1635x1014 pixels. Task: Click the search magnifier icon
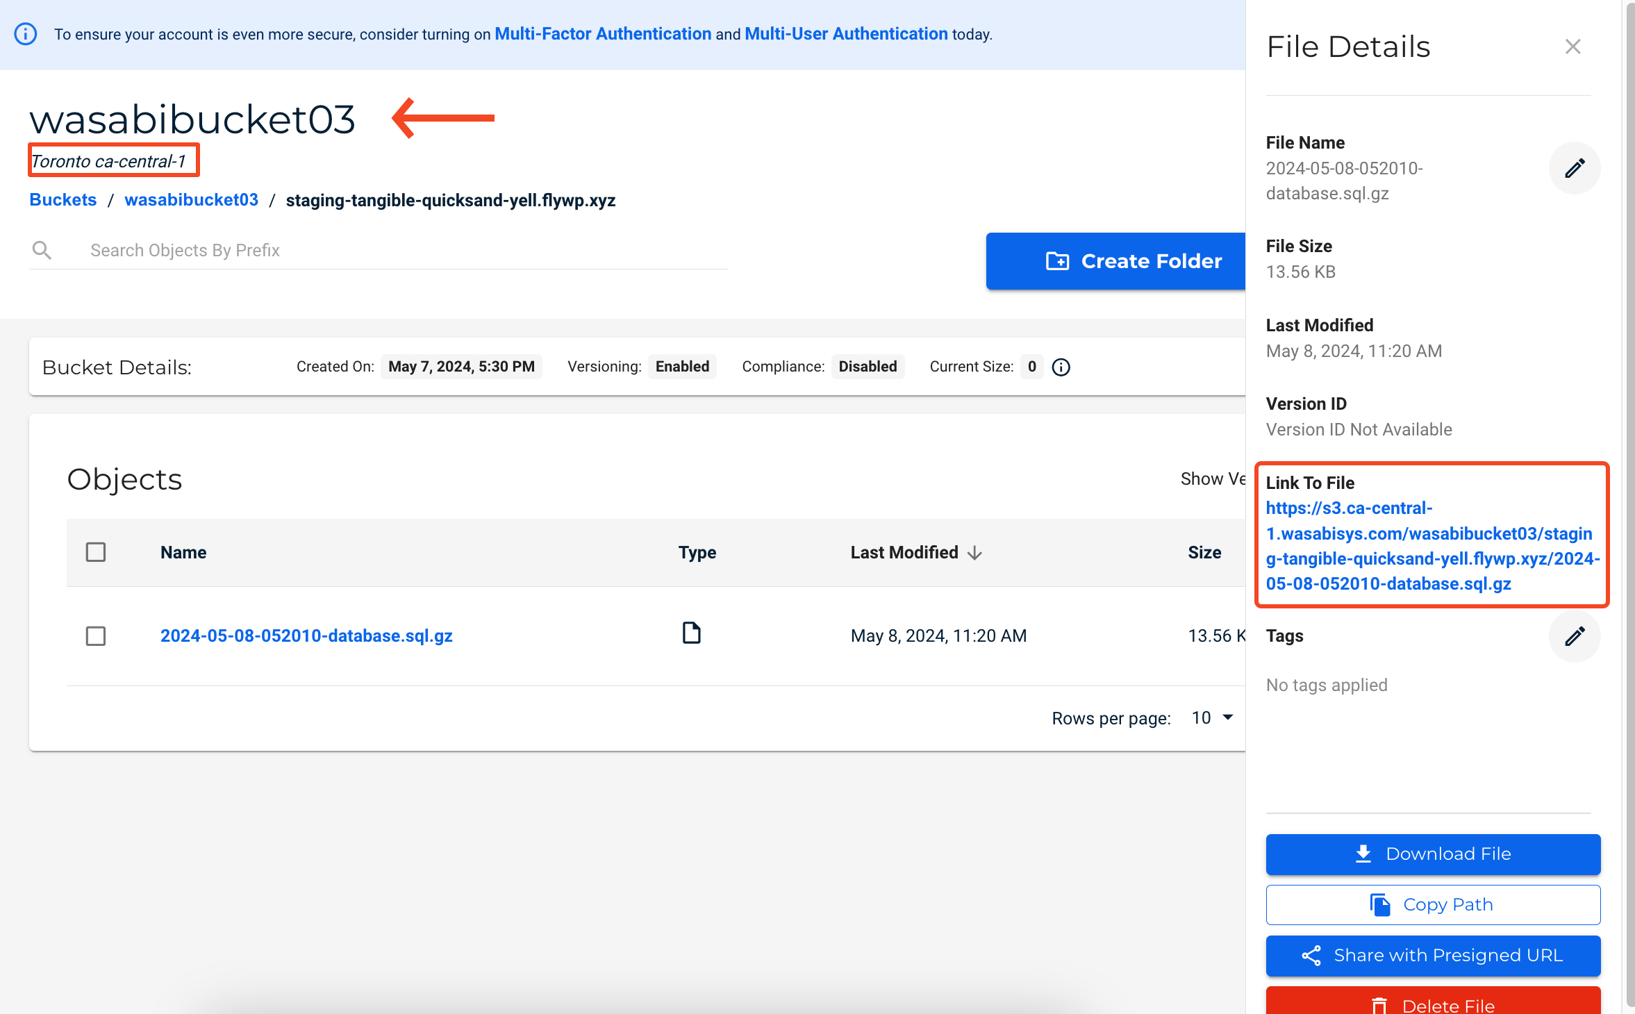click(42, 250)
